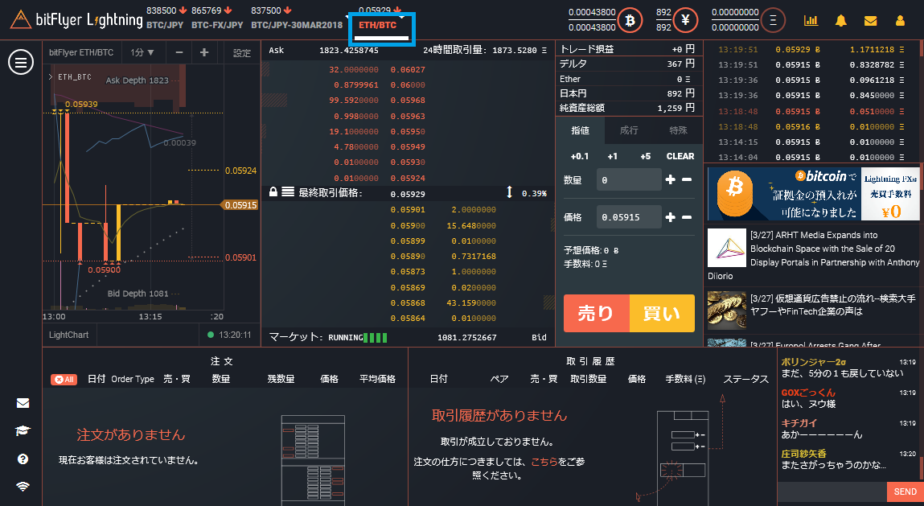Select ask price 0.05924 in order book

[408, 178]
